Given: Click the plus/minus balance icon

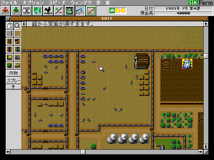Looking at the screenshot, I should (x=59, y=11).
